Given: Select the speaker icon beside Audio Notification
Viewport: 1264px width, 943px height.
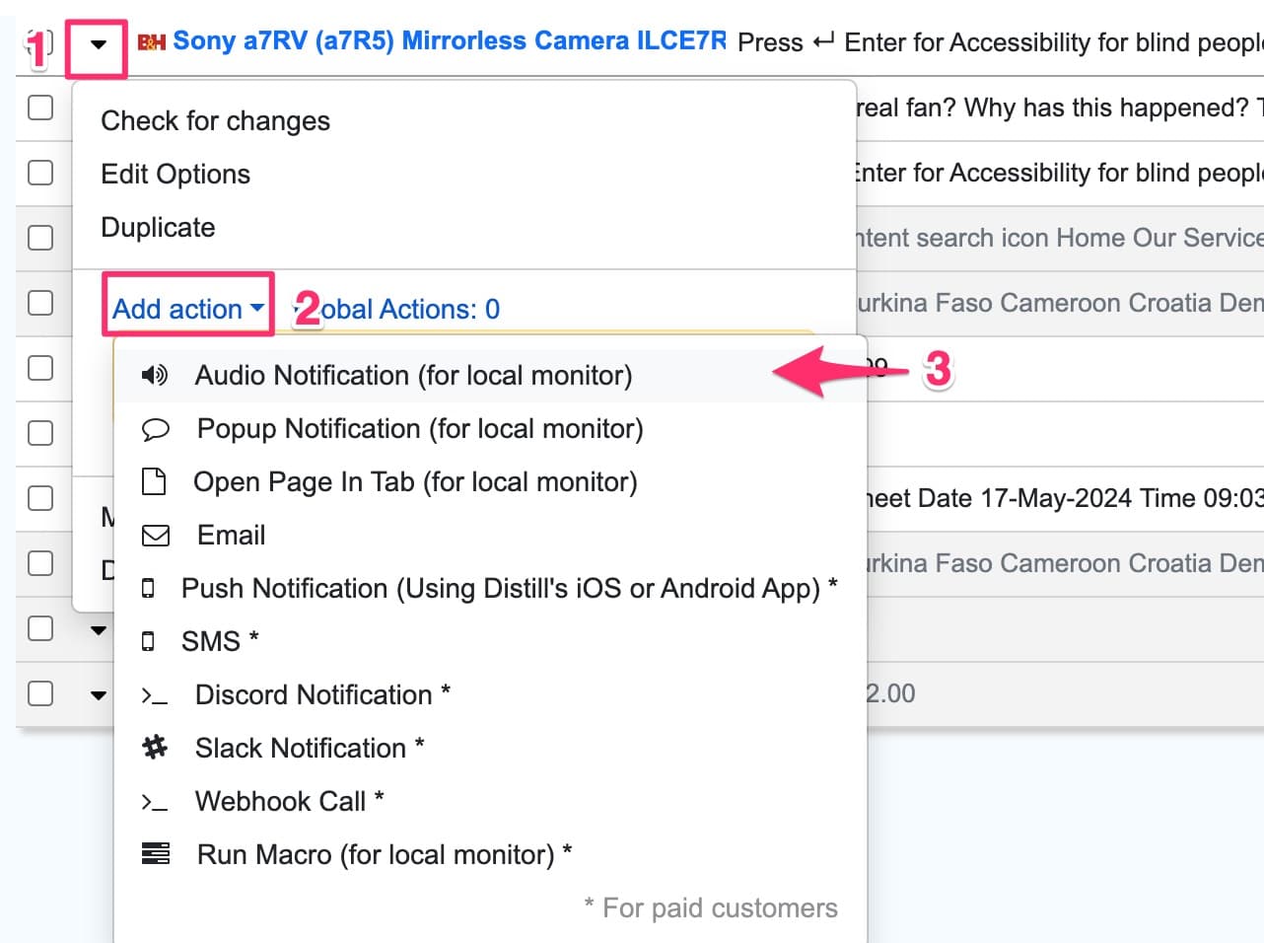Looking at the screenshot, I should pos(155,375).
